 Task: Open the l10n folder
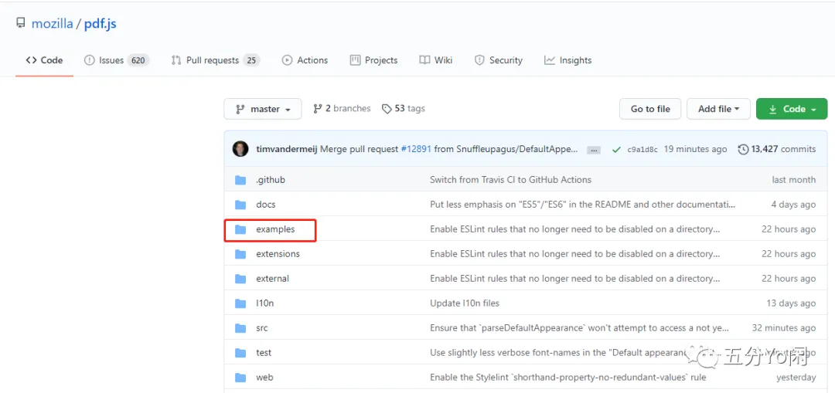tap(264, 303)
